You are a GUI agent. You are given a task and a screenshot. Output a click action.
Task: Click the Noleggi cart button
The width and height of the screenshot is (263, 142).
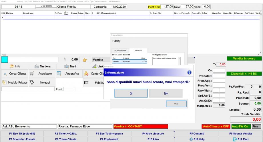[x=42, y=82]
